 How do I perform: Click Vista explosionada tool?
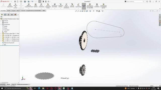pyautogui.click(x=78, y=6)
